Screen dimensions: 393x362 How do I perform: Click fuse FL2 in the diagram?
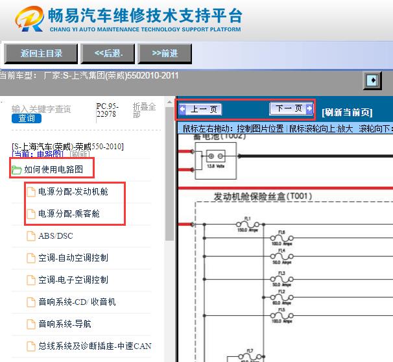[x=281, y=297]
